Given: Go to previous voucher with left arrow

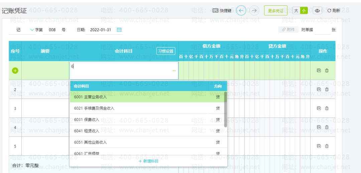Looking at the screenshot, I should (241, 11).
